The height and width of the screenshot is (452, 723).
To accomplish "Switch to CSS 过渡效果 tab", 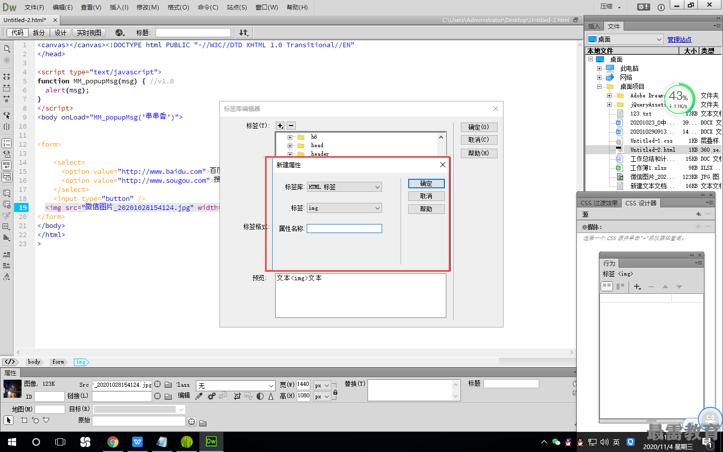I will (599, 203).
